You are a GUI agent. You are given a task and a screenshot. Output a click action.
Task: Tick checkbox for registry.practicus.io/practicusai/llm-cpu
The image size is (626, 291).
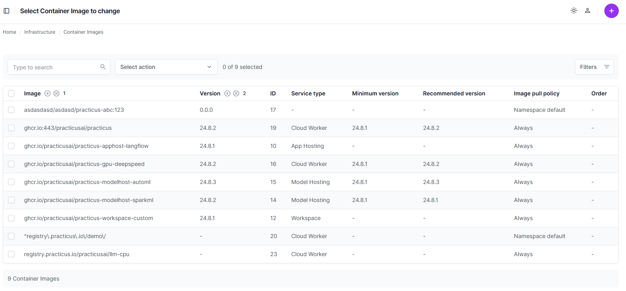tap(11, 254)
